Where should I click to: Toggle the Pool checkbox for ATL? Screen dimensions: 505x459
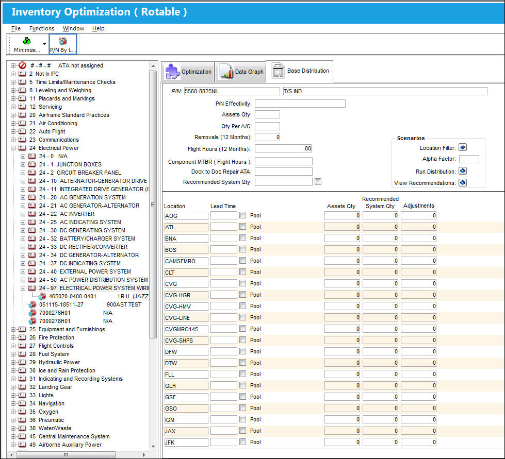coord(243,227)
